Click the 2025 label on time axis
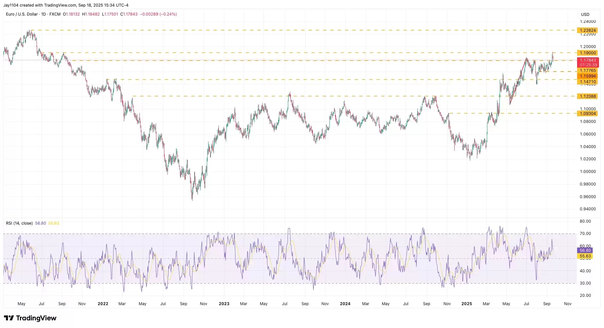The image size is (604, 328). 467,304
